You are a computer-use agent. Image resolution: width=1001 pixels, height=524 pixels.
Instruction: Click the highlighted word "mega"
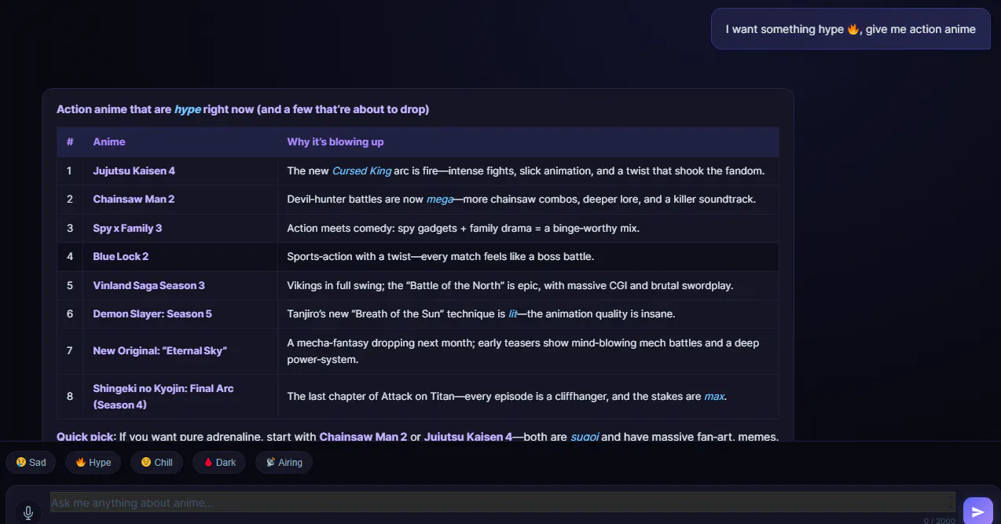tap(440, 199)
